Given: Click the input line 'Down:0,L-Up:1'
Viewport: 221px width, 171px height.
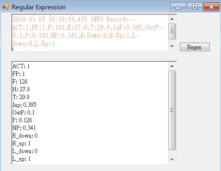Looking at the screenshot, I should [x=33, y=44].
